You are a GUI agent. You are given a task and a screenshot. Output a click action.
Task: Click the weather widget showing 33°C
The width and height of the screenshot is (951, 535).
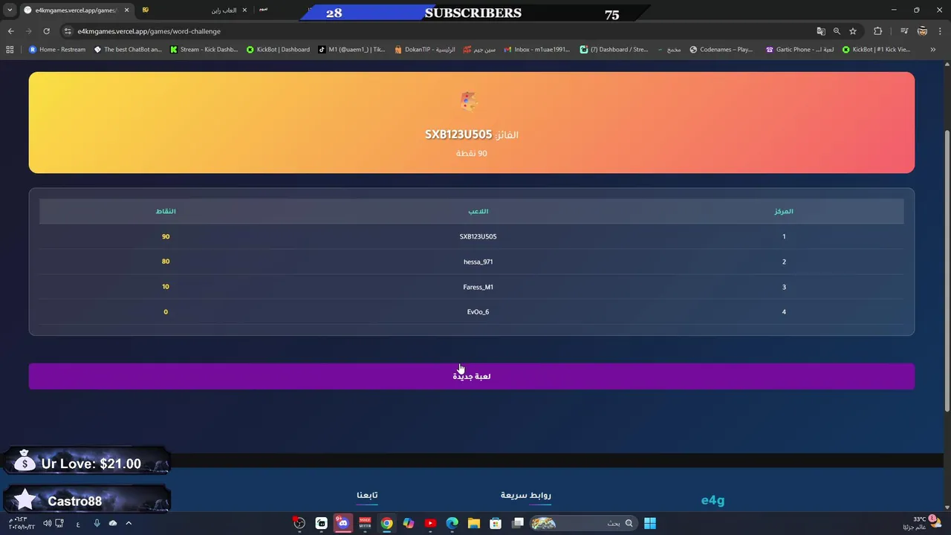(921, 523)
